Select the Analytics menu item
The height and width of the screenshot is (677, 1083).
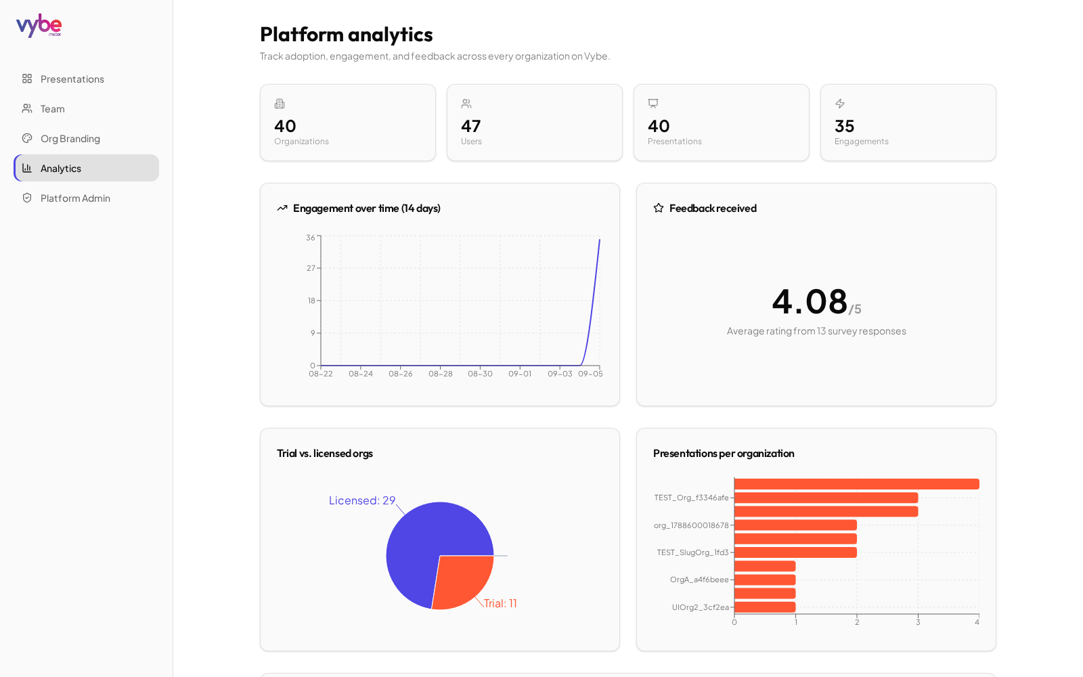coord(87,168)
